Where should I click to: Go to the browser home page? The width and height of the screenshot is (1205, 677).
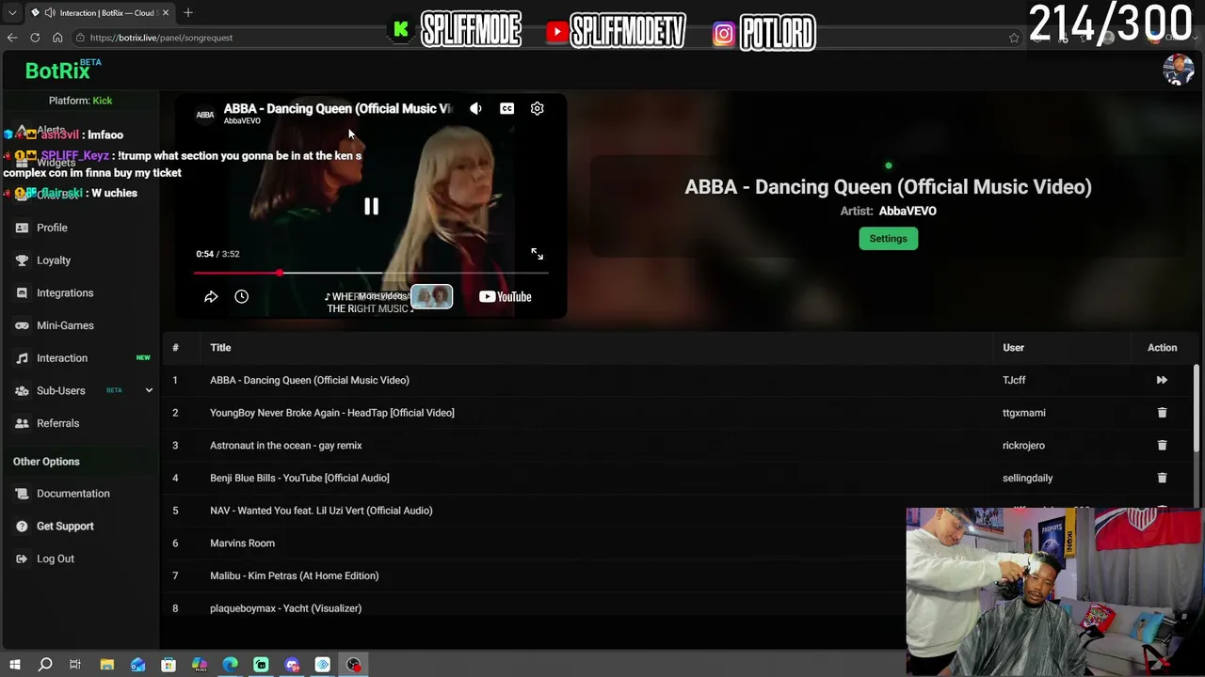pos(57,38)
